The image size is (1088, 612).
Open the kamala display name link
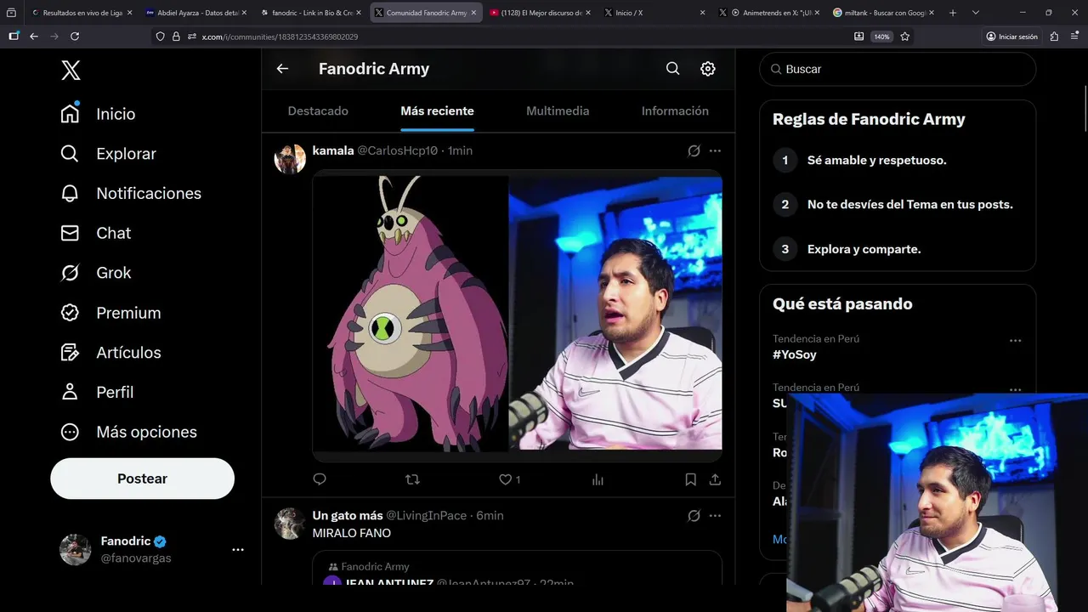[333, 150]
